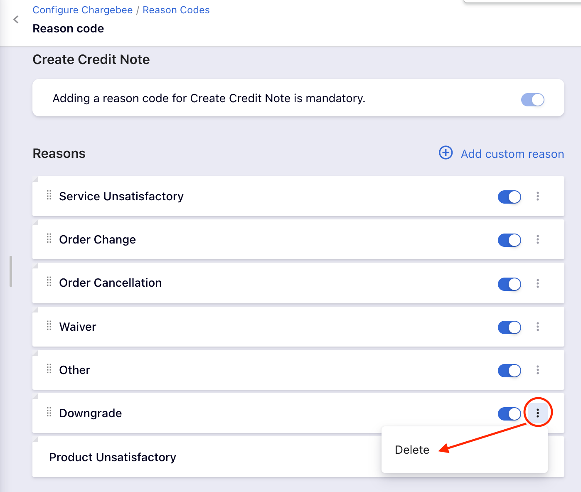Click the drag handle beside Other
The width and height of the screenshot is (581, 492).
[x=49, y=369]
